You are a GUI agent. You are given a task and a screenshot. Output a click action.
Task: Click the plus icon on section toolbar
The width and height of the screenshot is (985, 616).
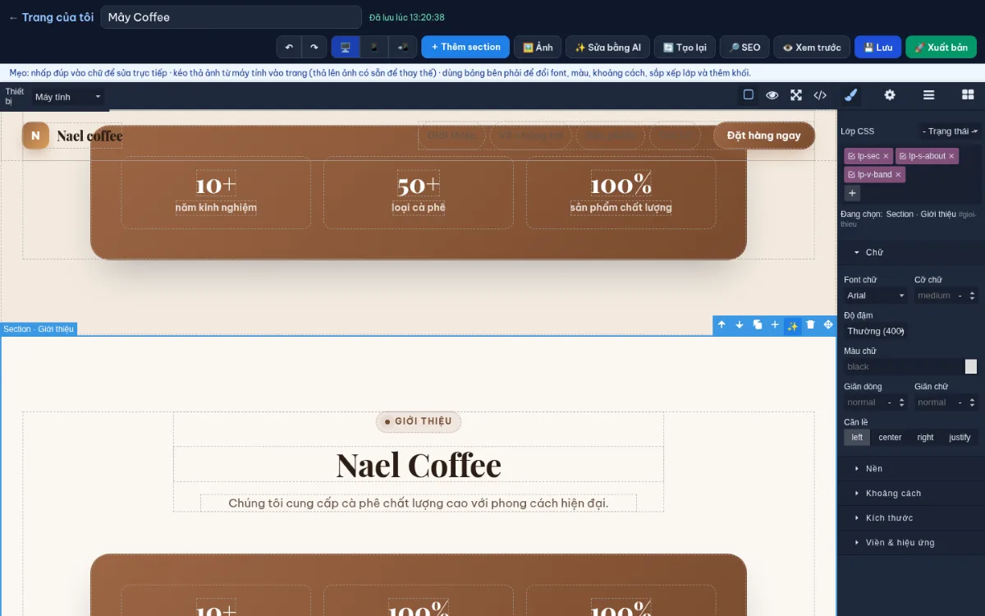[x=775, y=325]
